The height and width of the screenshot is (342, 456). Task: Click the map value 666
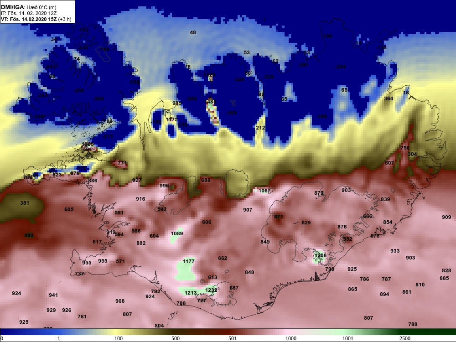pyautogui.click(x=368, y=216)
